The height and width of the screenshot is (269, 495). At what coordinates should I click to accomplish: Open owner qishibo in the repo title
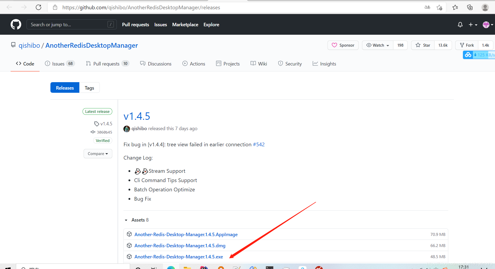[29, 46]
